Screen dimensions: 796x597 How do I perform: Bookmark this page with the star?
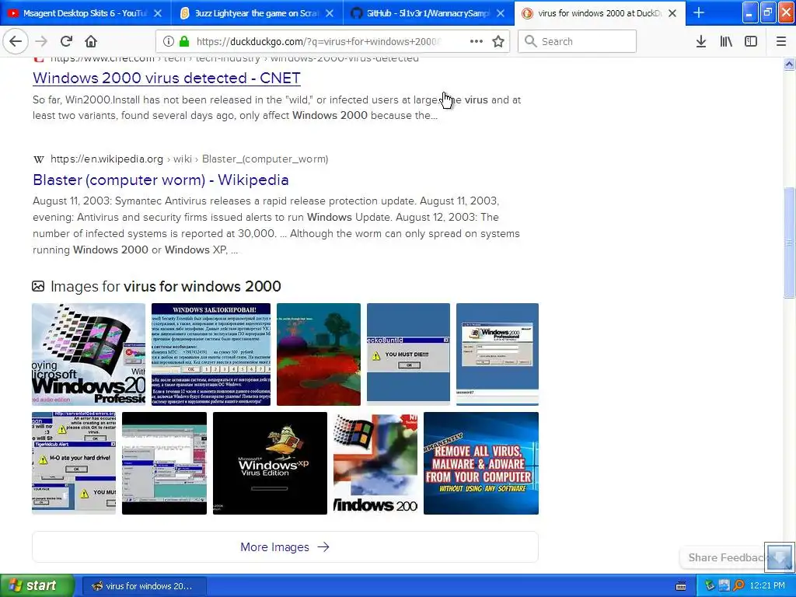pos(498,42)
